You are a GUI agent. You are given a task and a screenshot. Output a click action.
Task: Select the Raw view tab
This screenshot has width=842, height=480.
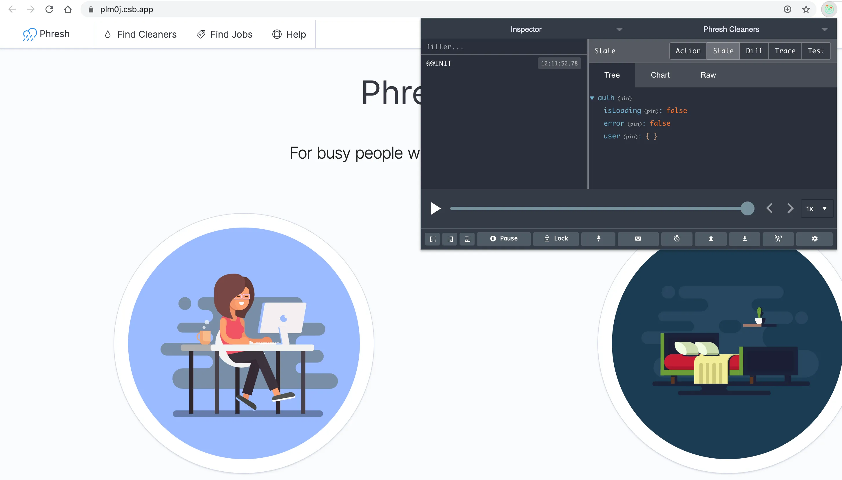[x=708, y=74]
